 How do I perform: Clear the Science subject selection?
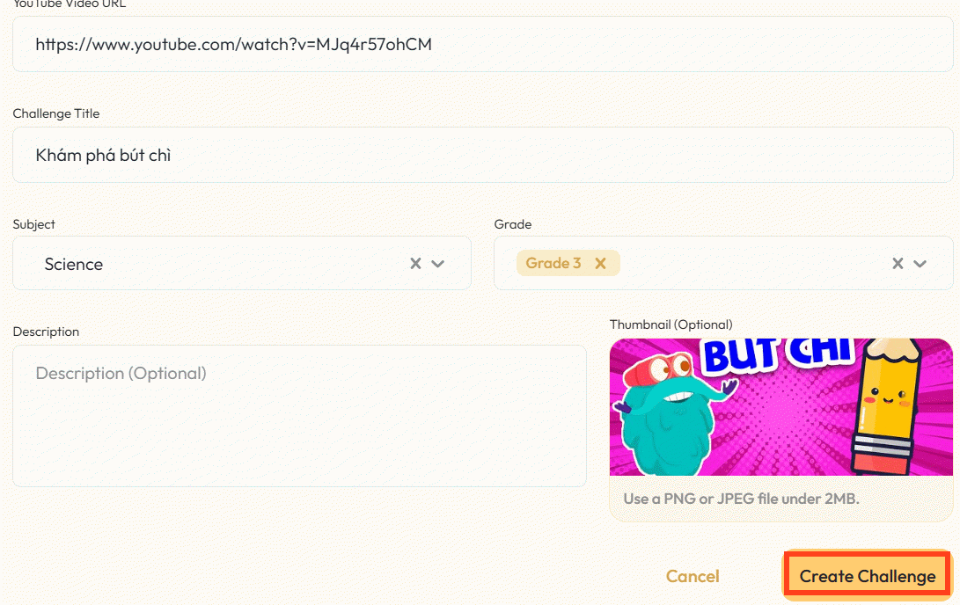415,264
